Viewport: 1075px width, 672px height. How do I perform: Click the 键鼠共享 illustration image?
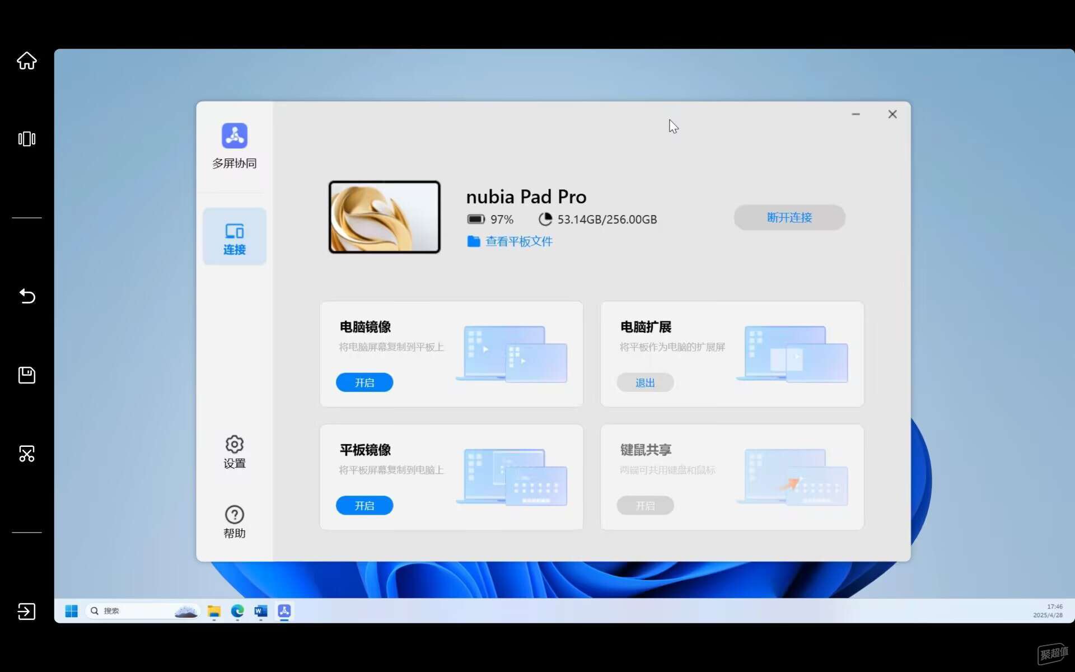coord(792,477)
